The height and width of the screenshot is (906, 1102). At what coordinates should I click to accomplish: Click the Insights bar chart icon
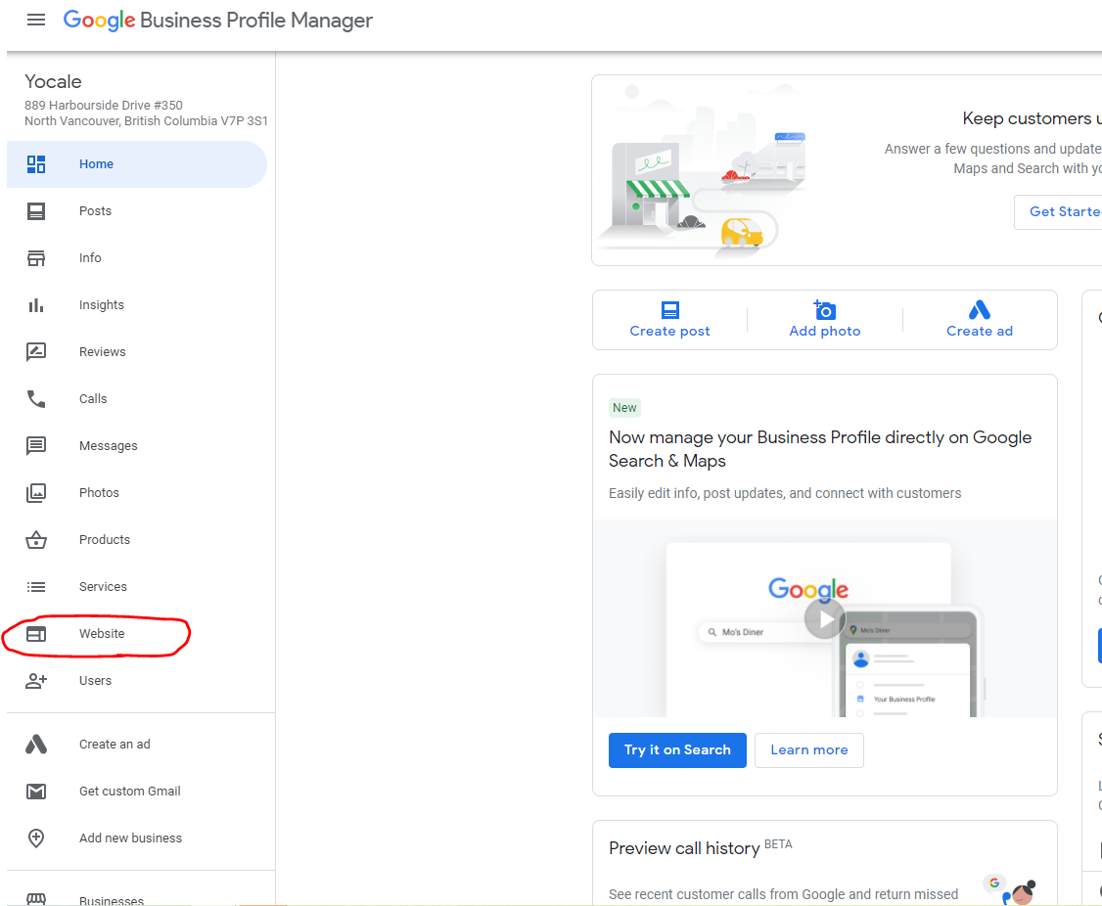click(x=36, y=305)
